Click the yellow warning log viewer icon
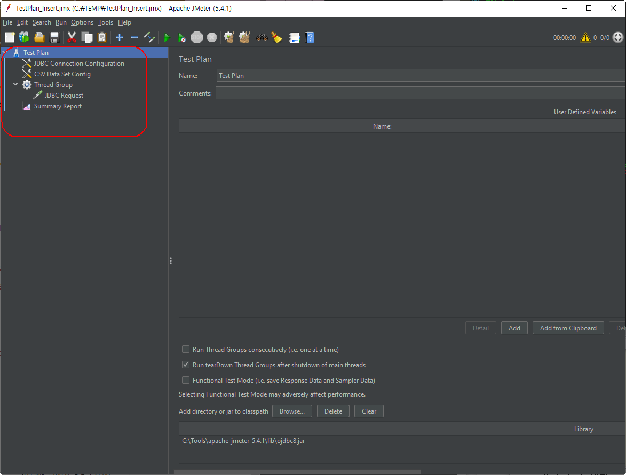626x475 pixels. [585, 37]
